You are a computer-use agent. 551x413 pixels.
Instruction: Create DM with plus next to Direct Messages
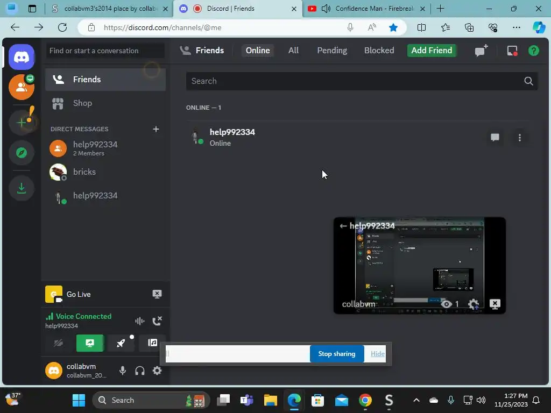tap(156, 129)
